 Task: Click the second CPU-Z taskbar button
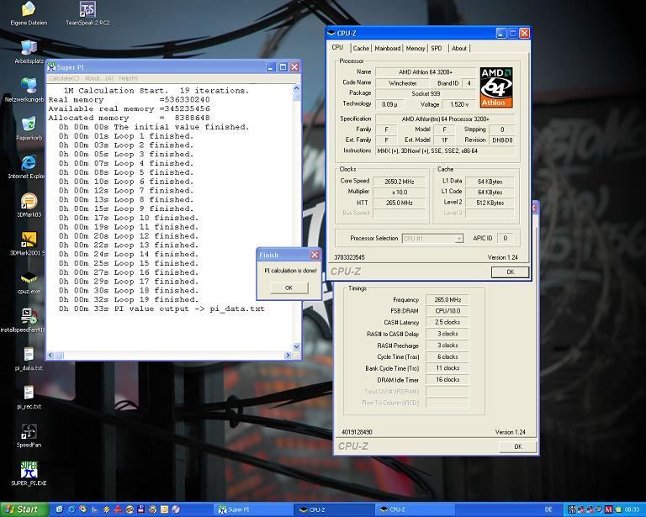414,509
